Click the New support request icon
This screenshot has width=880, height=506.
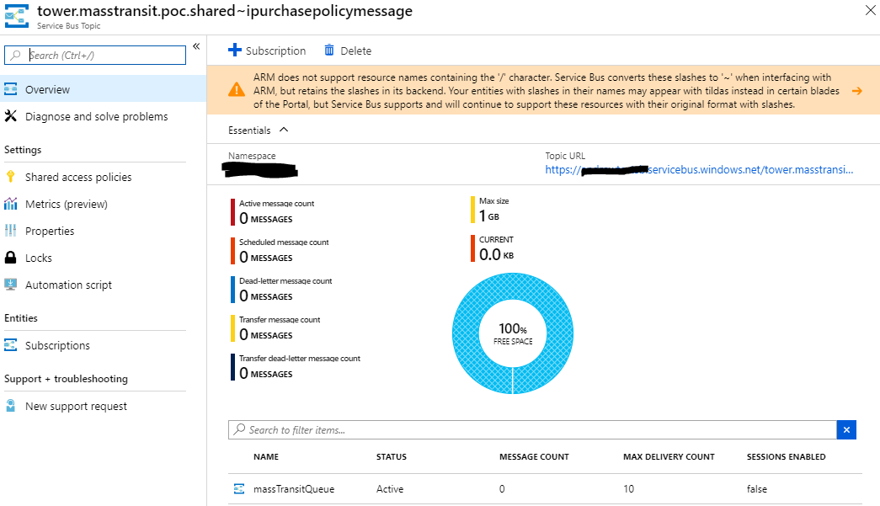pyautogui.click(x=10, y=406)
